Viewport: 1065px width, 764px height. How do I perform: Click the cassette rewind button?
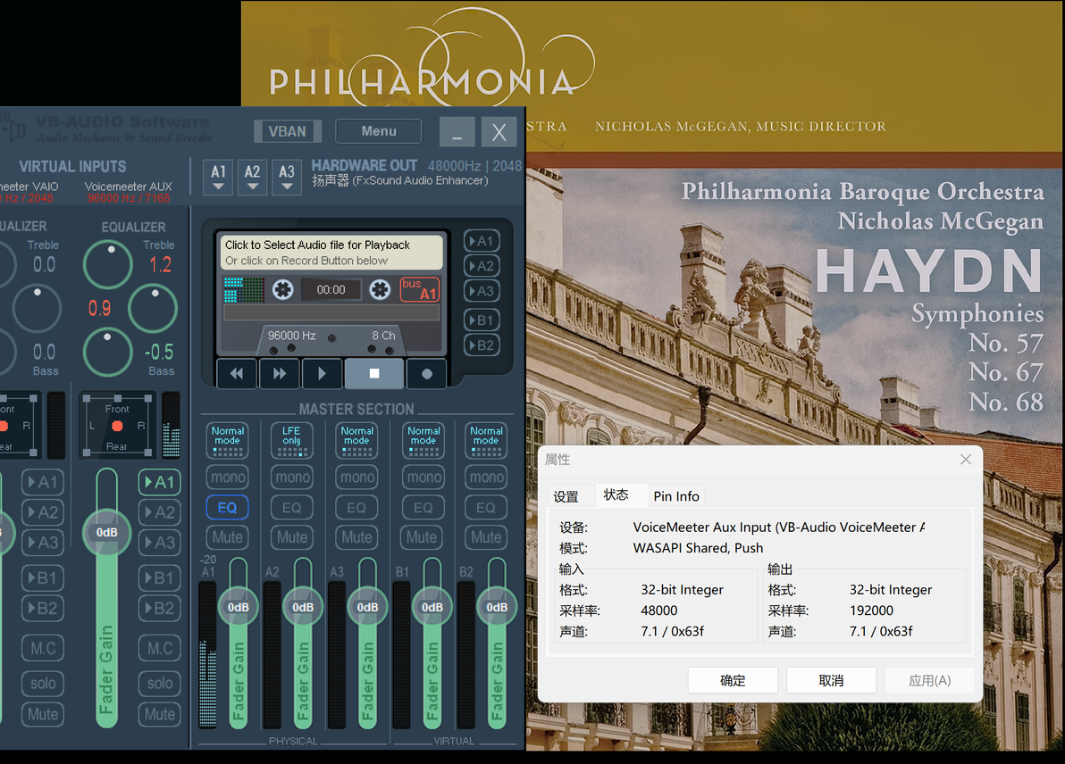coord(237,373)
